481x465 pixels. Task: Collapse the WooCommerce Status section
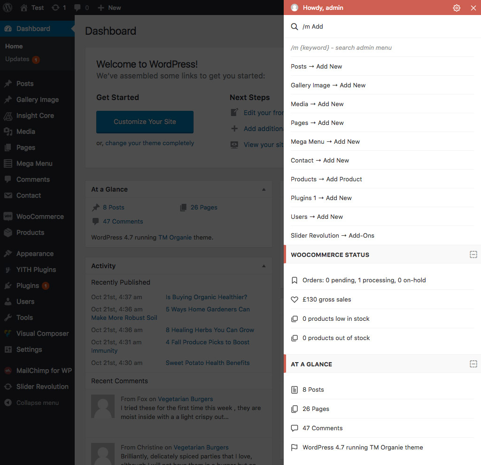[473, 254]
